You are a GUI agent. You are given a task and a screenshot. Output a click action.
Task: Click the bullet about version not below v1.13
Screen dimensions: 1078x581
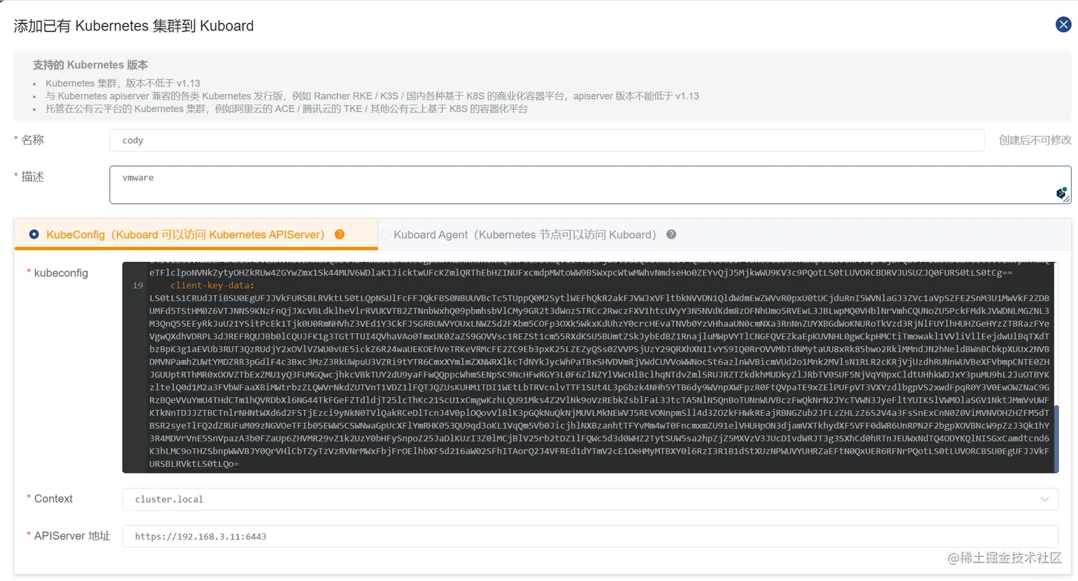point(123,83)
